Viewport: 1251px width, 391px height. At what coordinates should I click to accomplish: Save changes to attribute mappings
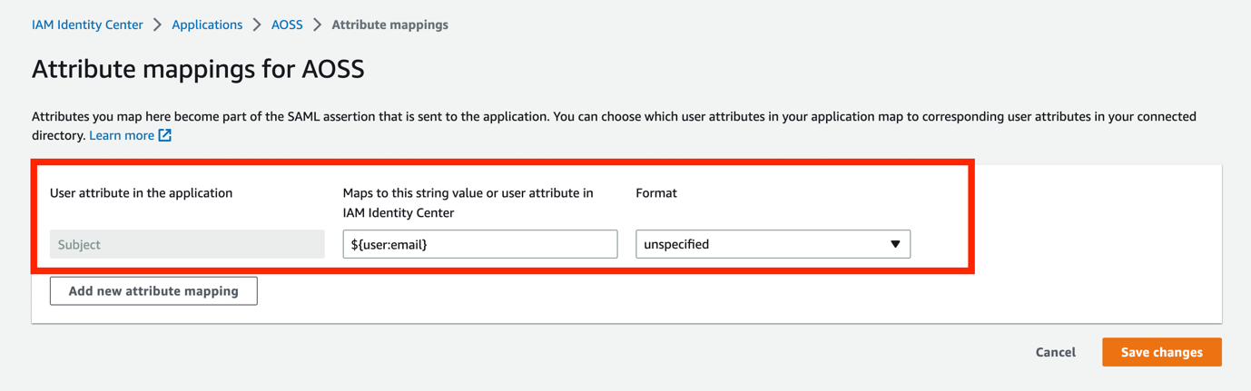click(1161, 352)
